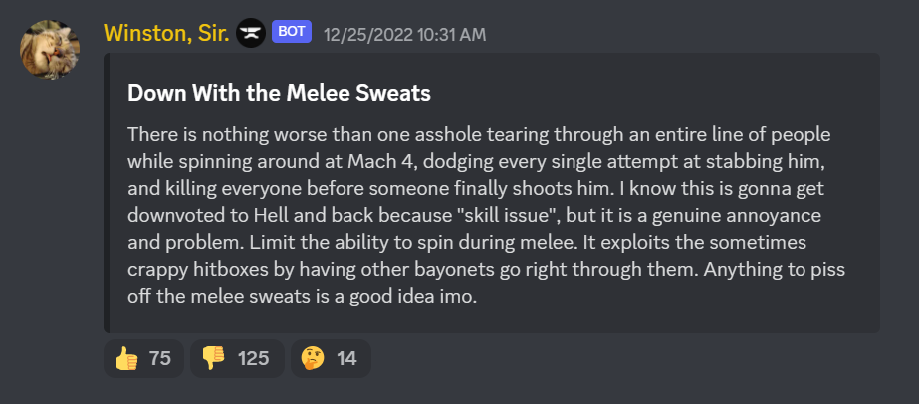This screenshot has width=919, height=404.
Task: Click the embed title Down With the Melee Sweats
Action: 279,94
